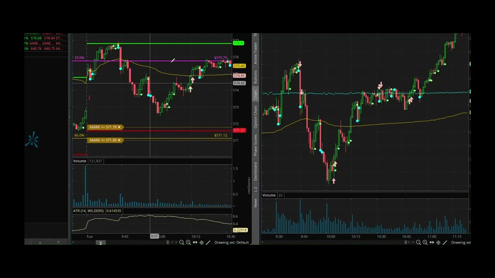Click the red 571.57 price level tag

(239, 131)
